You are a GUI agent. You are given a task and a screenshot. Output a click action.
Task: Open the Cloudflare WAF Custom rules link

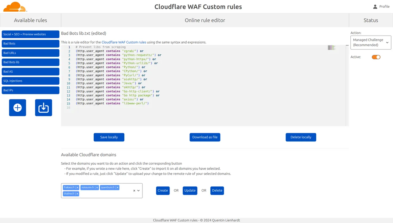pyautogui.click(x=124, y=42)
